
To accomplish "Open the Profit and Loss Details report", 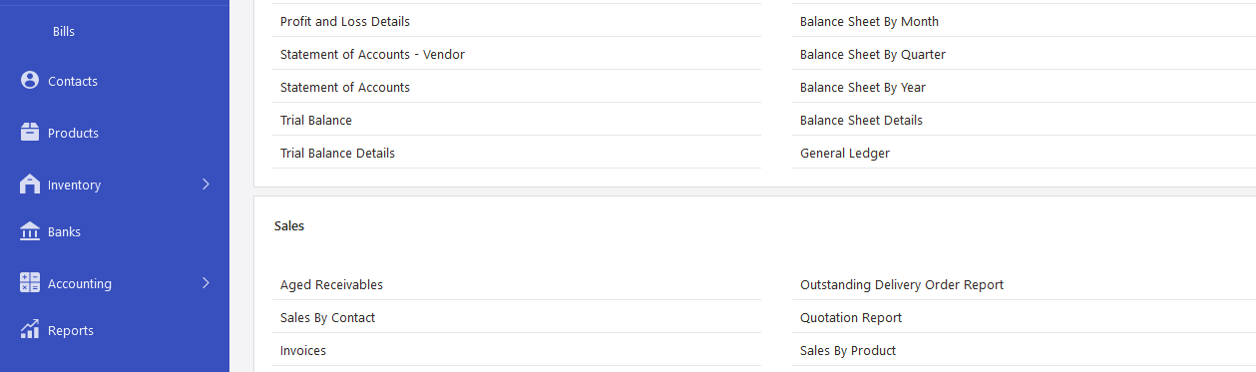I will 345,21.
